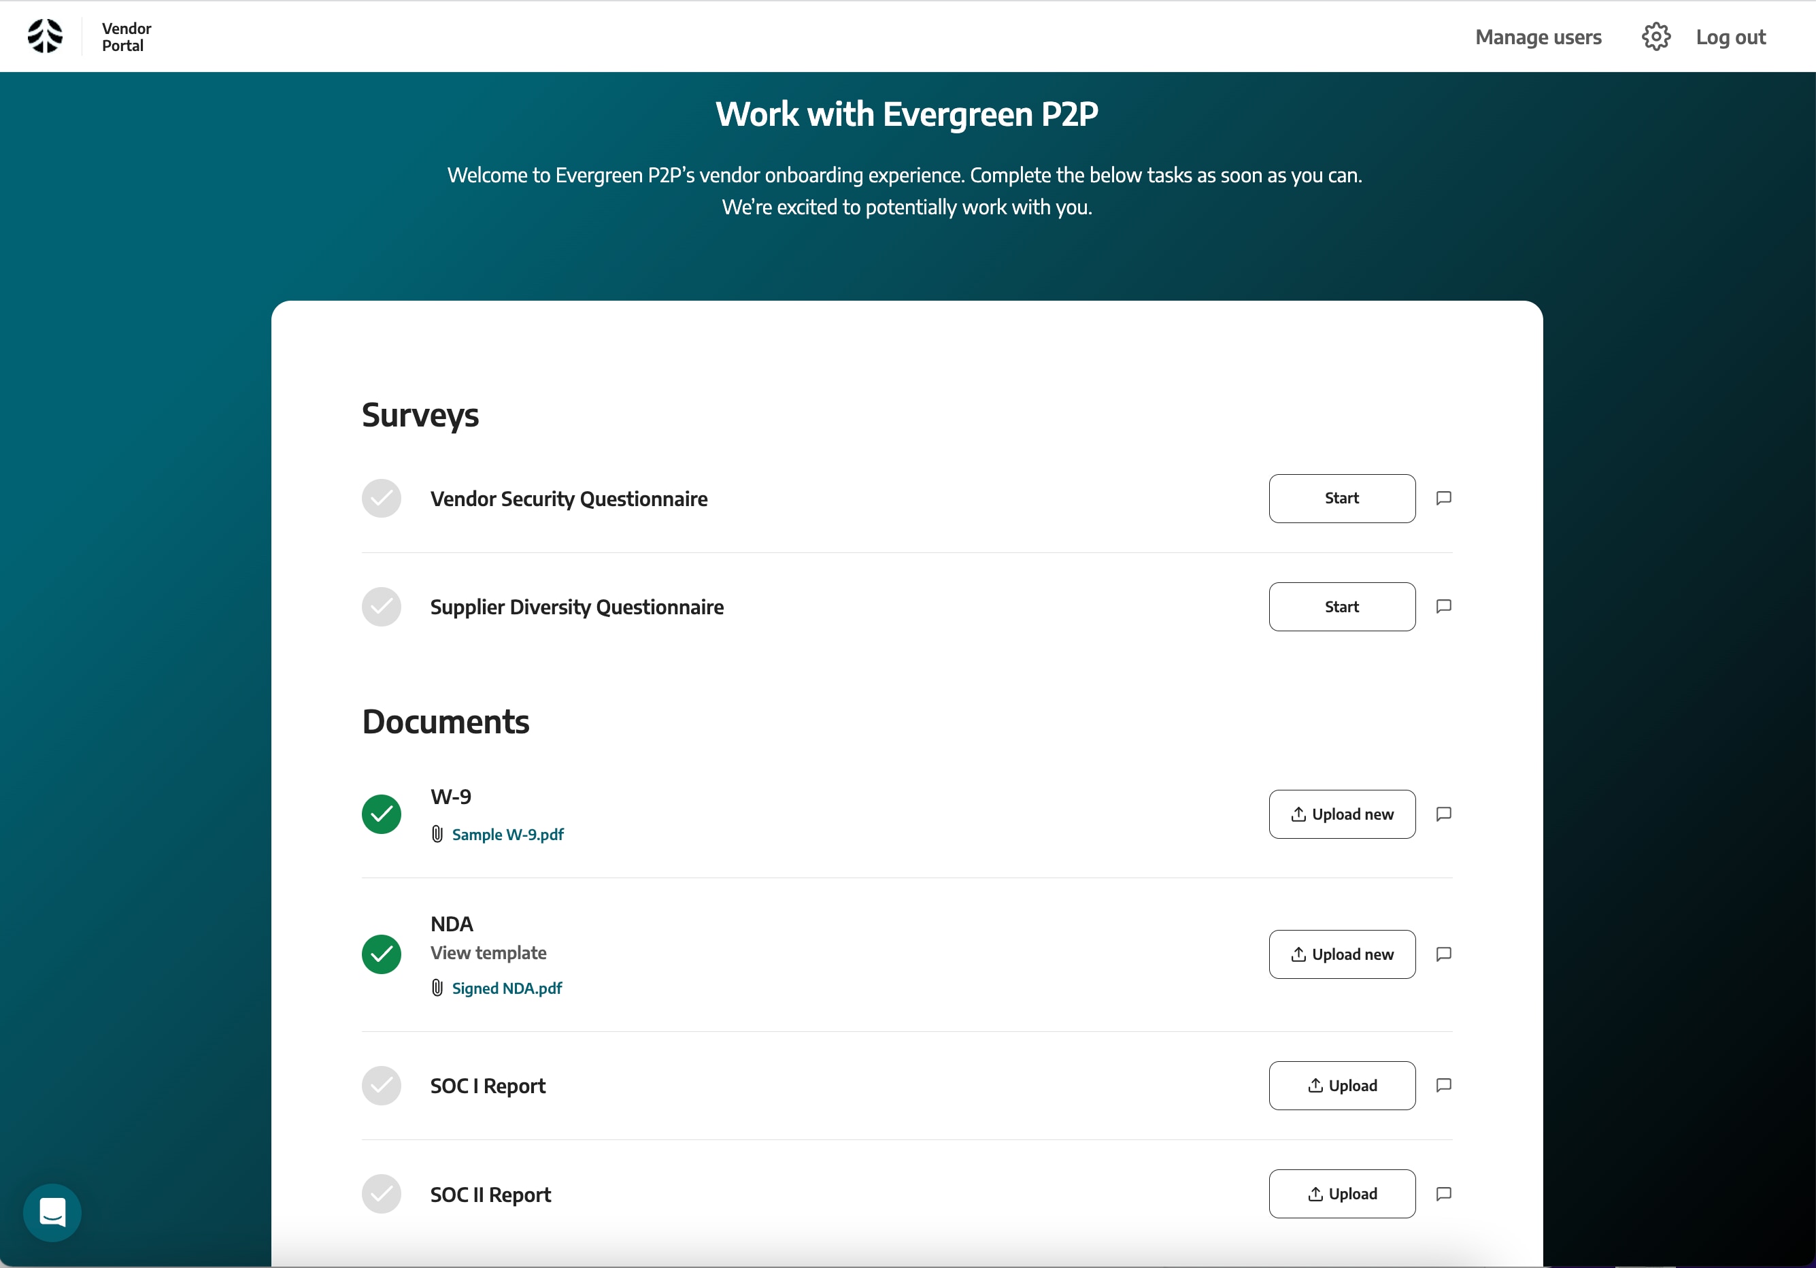Click the green W-9 completion checkmark
The height and width of the screenshot is (1268, 1816).
pyautogui.click(x=382, y=814)
